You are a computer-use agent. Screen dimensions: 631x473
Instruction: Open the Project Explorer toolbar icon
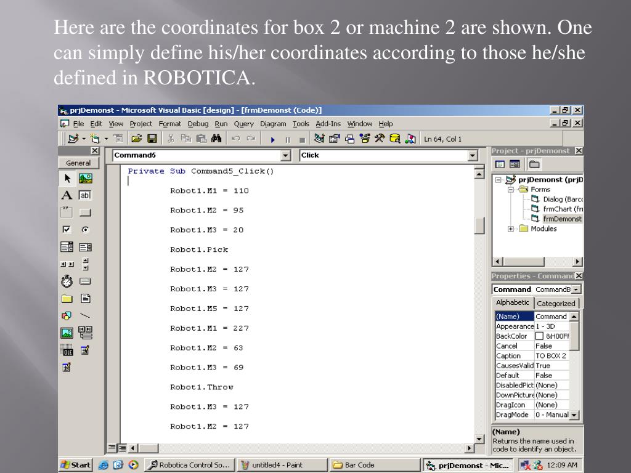tap(320, 139)
